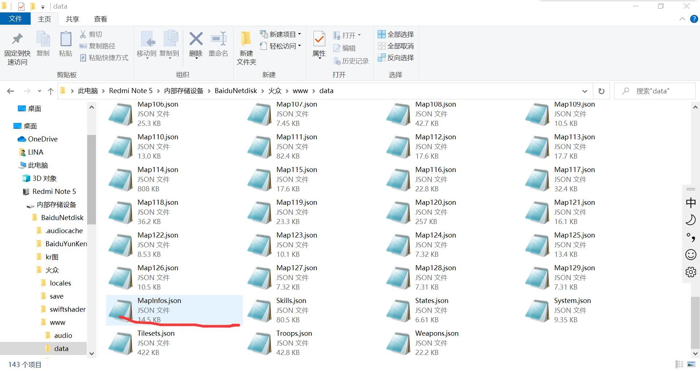Click the New Folder (新建文件夹) icon
Screen dimensions: 700x371
(x=246, y=39)
